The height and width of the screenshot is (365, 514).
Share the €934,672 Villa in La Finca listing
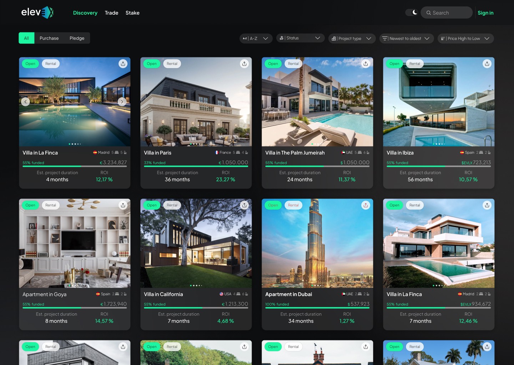[x=487, y=205]
